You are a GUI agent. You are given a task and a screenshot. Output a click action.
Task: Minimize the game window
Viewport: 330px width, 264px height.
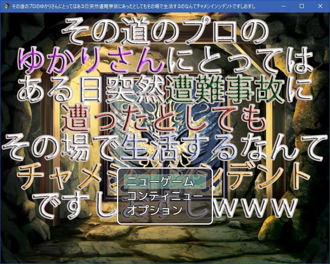click(x=284, y=6)
